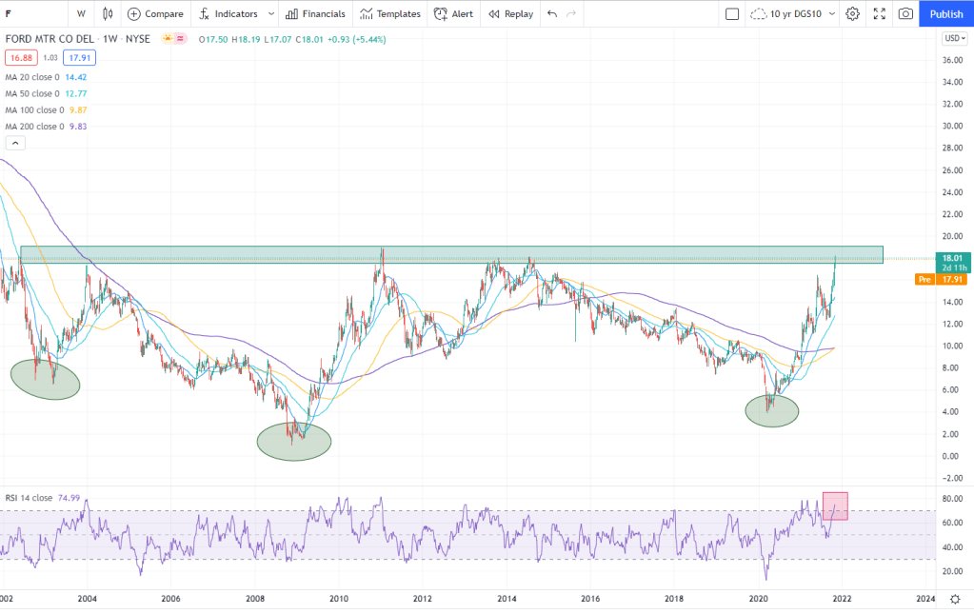Redo the chart action

(x=571, y=14)
